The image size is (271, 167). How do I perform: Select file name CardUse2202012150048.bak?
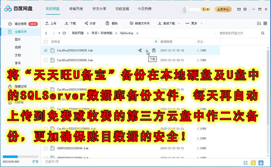pos(75,60)
